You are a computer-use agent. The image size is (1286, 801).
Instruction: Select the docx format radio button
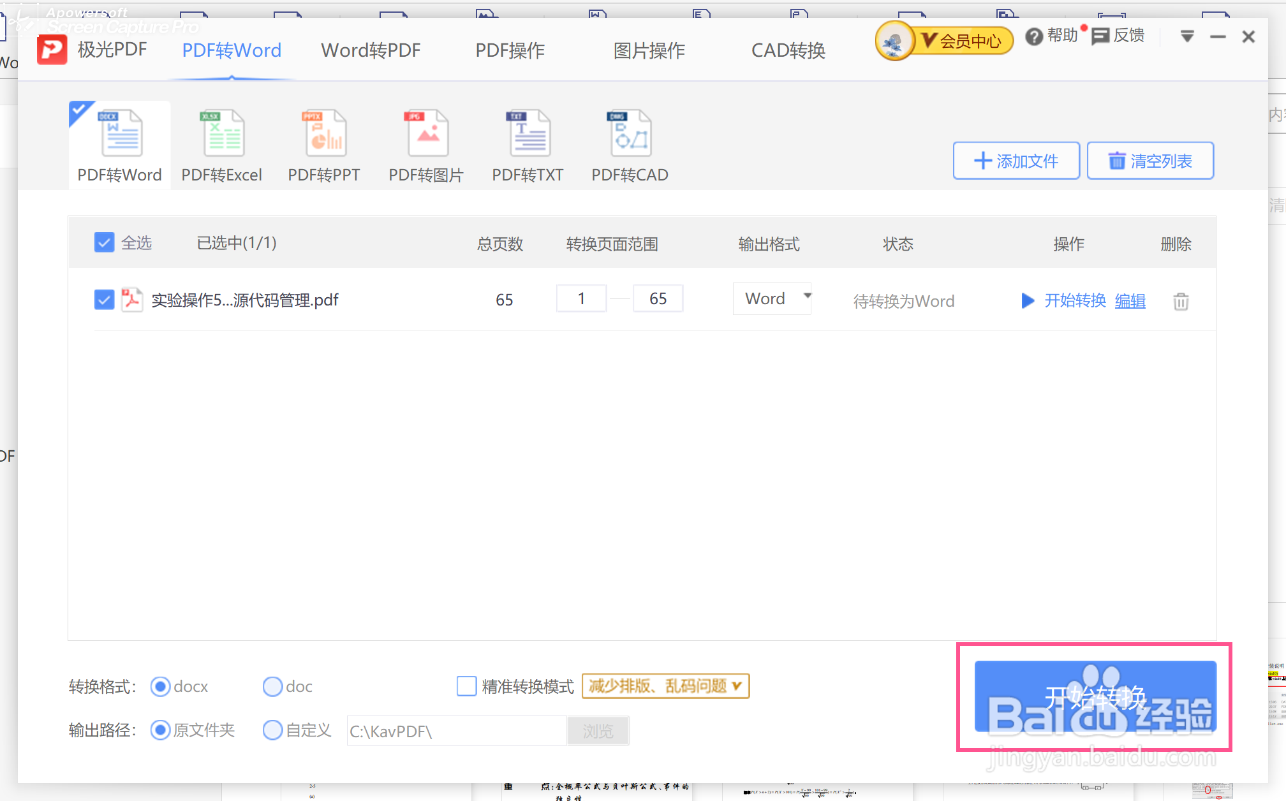pos(160,687)
